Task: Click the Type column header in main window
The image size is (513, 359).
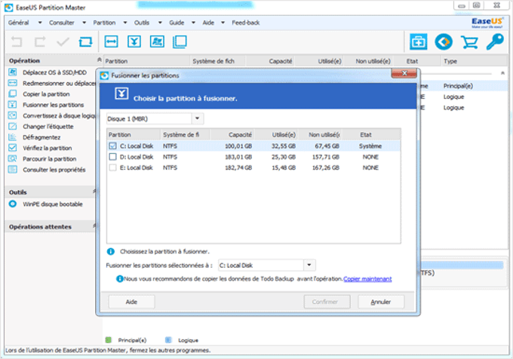Action: point(474,61)
